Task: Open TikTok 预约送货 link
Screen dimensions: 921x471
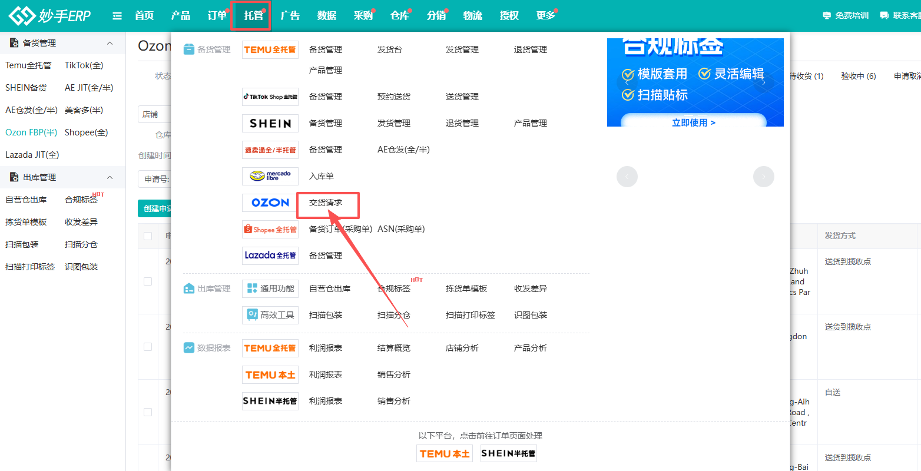Action: [394, 97]
